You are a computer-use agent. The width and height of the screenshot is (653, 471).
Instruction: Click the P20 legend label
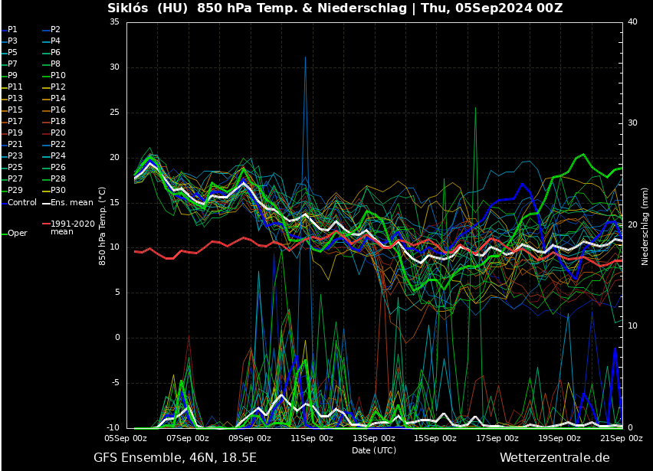57,132
